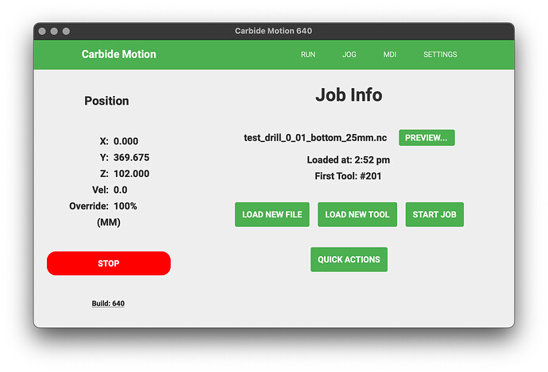Switch to the JOG tab
Screen dimensions: 548x372
point(349,55)
